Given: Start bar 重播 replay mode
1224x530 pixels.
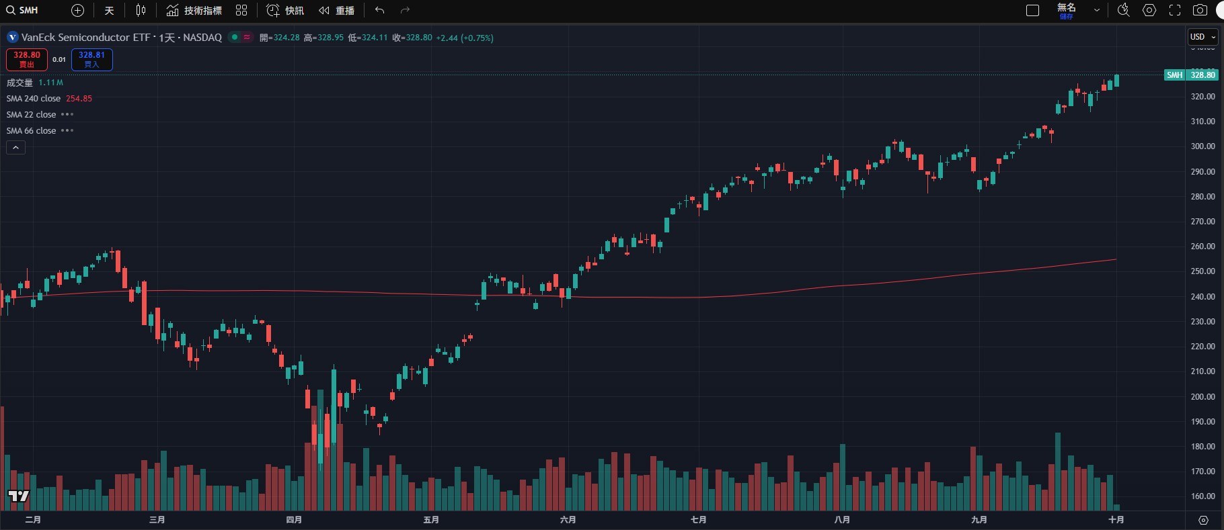Looking at the screenshot, I should click(337, 10).
